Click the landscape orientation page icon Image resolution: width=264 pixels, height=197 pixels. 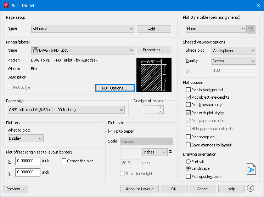click(x=251, y=169)
